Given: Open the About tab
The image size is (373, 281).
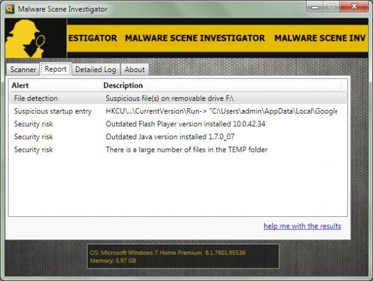Looking at the screenshot, I should click(135, 70).
